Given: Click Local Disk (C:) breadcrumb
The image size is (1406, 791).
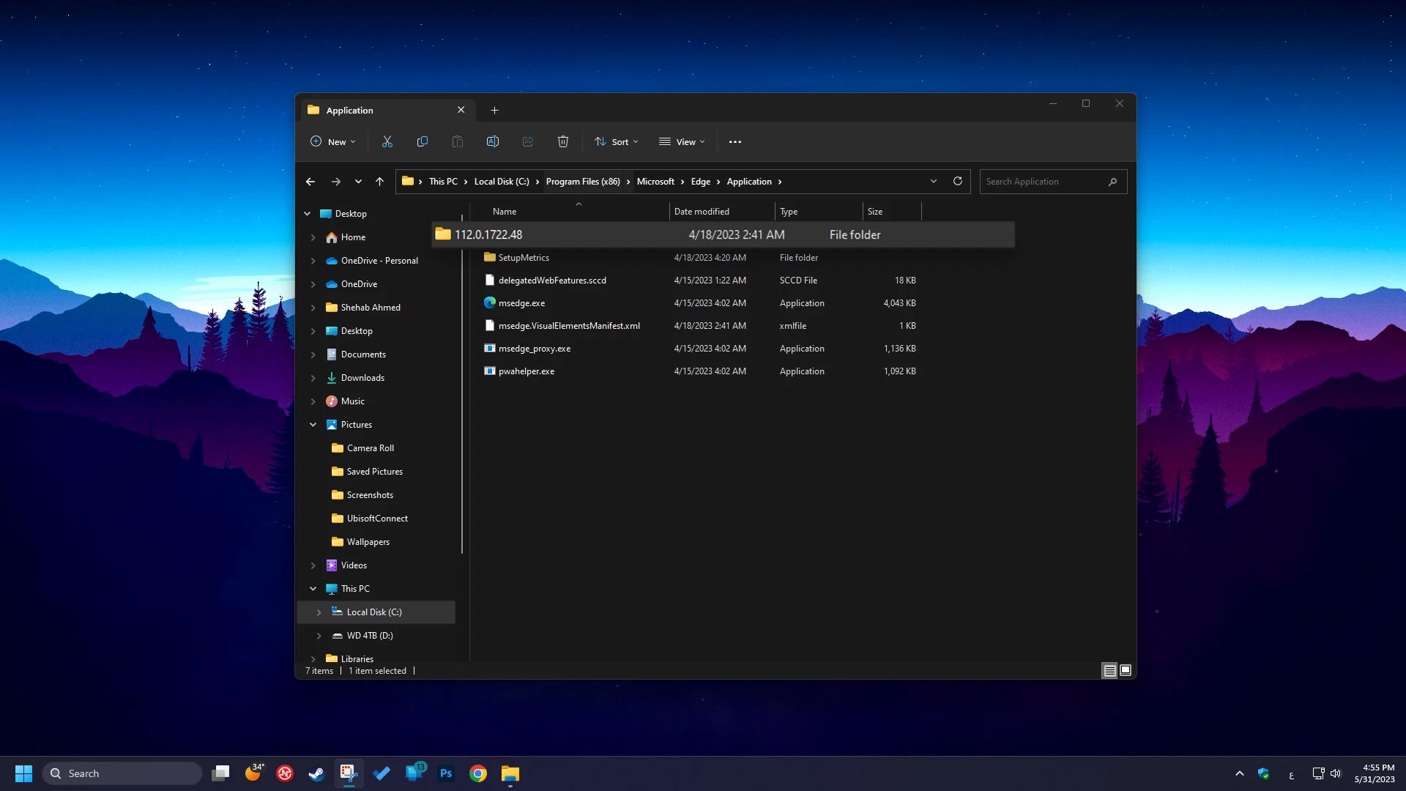Looking at the screenshot, I should tap(502, 182).
